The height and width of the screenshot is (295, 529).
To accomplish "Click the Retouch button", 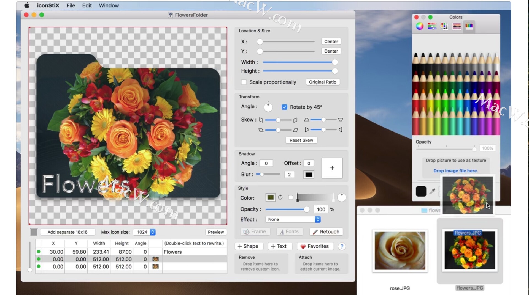I will [x=326, y=232].
